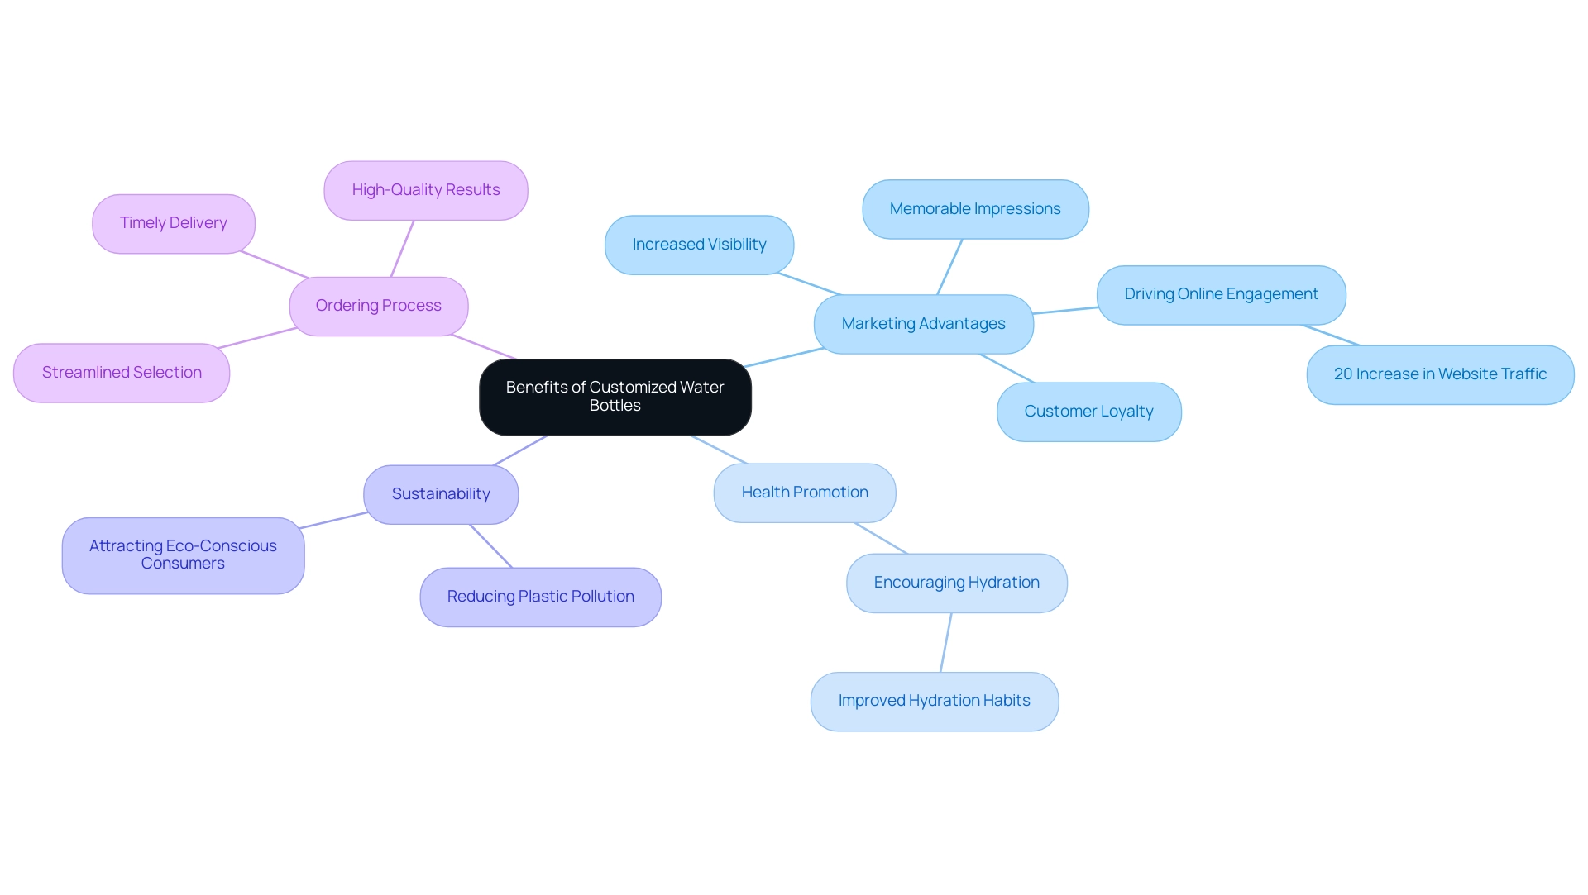Expand the Health Promotion subtree
This screenshot has height=895, width=1588.
[804, 492]
